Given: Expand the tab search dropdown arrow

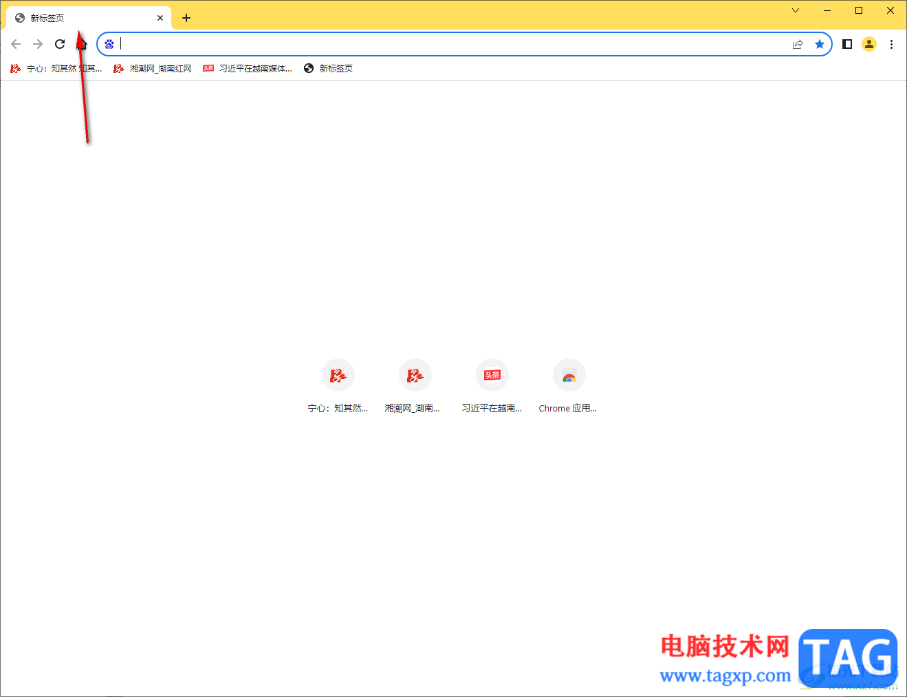Looking at the screenshot, I should click(x=796, y=10).
